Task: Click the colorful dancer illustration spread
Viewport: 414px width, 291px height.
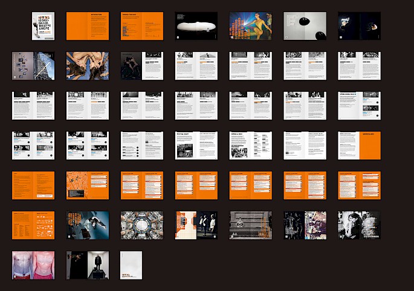Action: [250, 26]
